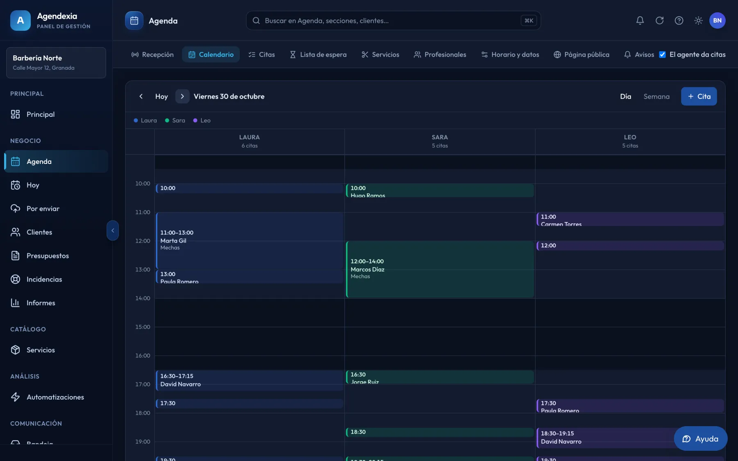Screen dimensions: 738x461
Task: Open Informes in the sidebar
Action: 56,303
